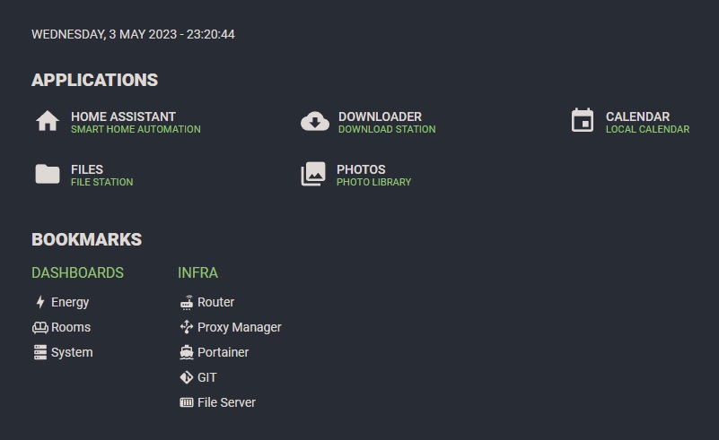
Task: Click the Home Assistant house icon
Action: click(x=48, y=121)
